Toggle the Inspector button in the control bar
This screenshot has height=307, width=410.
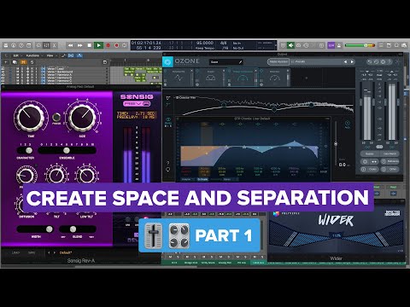[14, 45]
